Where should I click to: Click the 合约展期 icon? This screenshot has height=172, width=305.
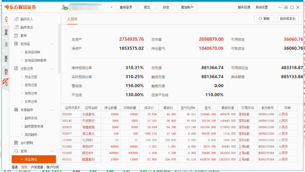coord(16,143)
